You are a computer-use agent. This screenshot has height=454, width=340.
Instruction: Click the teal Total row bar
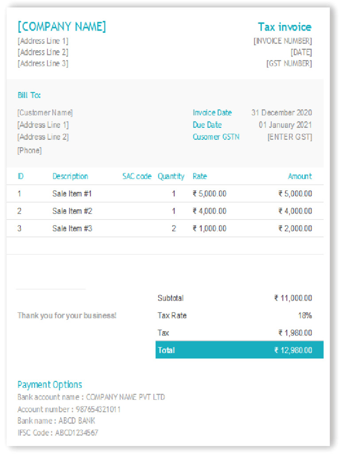[239, 350]
